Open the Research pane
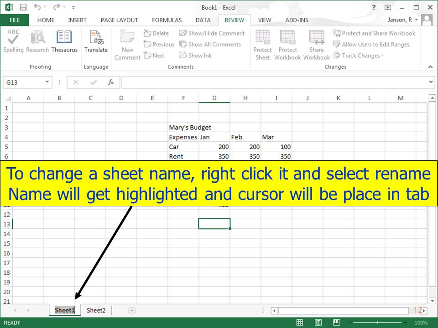Viewport: 438px width, 328px height. [37, 41]
